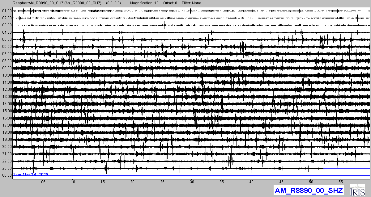Viewport: 371px width, 197px height.
Task: Select the 20:00 hour row label
Action: [7, 147]
